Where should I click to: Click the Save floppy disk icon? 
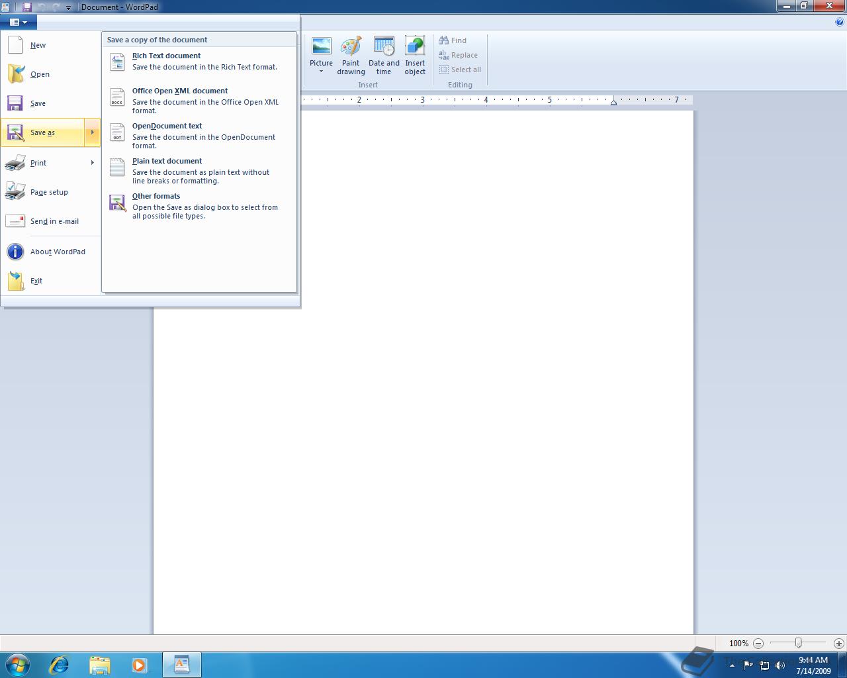click(x=15, y=103)
